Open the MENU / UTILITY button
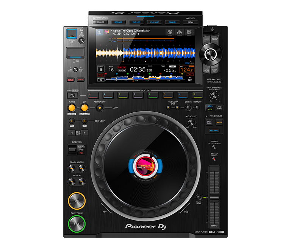This screenshot has height=249, width=291. tap(191, 22)
